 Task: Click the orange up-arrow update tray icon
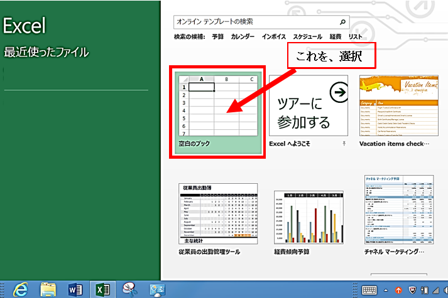point(398,290)
